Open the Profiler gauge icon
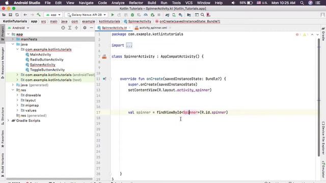326x183 pixels. pyautogui.click(x=146, y=15)
